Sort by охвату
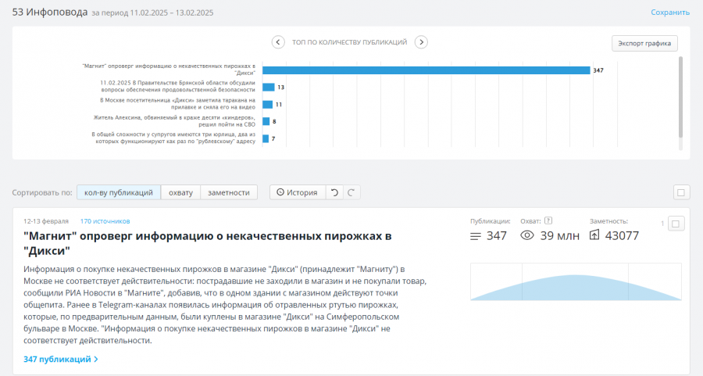Image resolution: width=703 pixels, height=376 pixels. (x=180, y=192)
